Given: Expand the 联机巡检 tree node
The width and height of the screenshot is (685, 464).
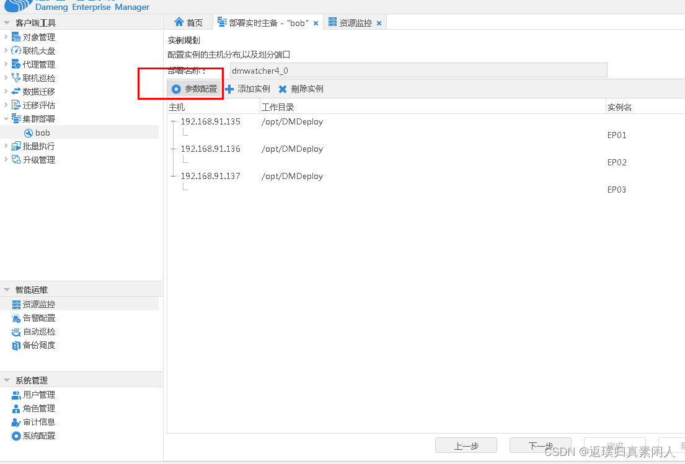Looking at the screenshot, I should pyautogui.click(x=6, y=77).
